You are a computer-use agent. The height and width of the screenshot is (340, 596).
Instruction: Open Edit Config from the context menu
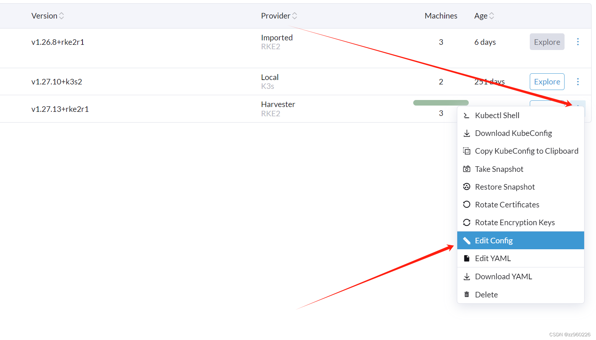click(521, 240)
